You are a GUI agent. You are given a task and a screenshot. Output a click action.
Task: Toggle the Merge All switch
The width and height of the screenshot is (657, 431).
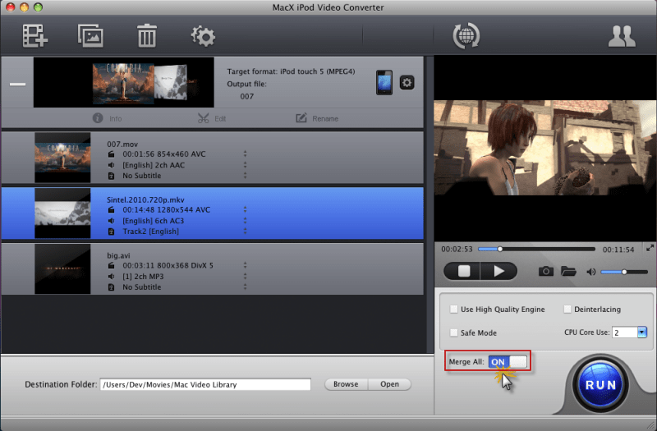click(508, 362)
